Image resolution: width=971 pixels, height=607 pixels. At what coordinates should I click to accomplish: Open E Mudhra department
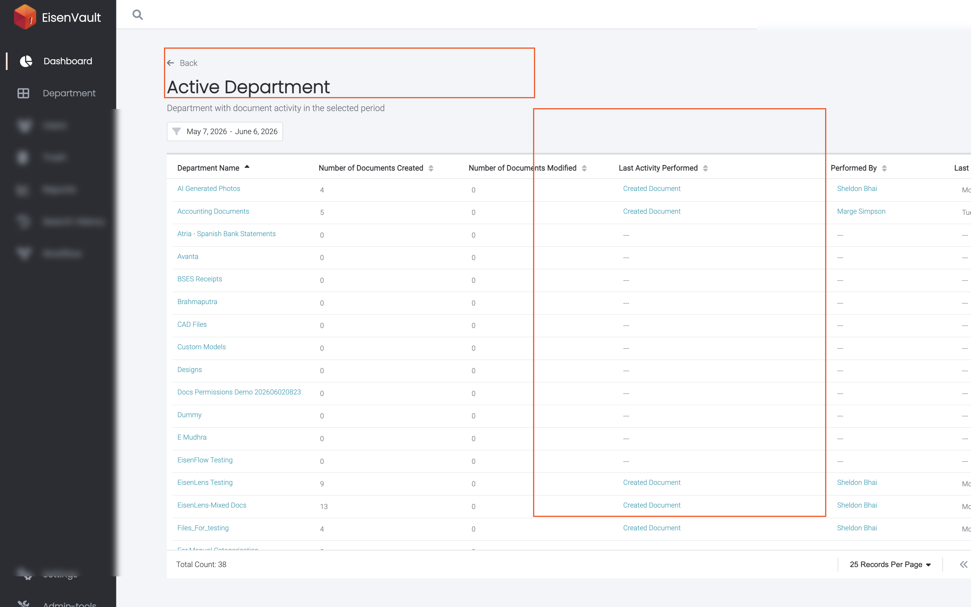click(x=192, y=437)
